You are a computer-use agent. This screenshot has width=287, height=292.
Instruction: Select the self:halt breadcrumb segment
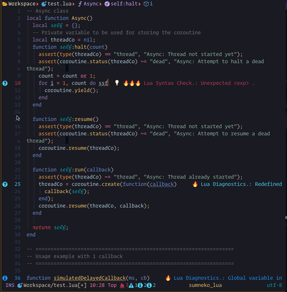tap(124, 4)
